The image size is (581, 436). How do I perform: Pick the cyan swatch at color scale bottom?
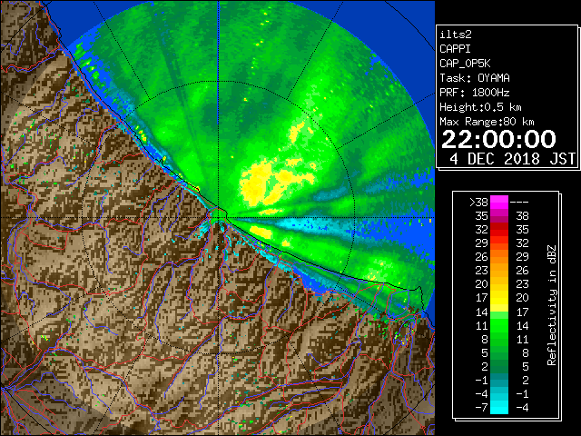pos(499,407)
